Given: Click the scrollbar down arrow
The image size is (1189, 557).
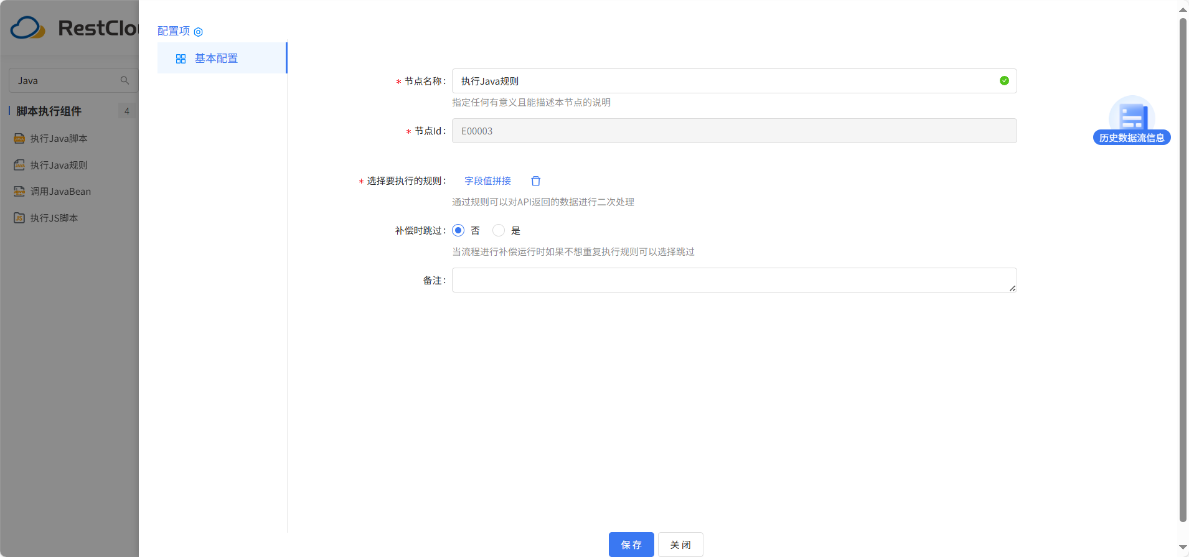Looking at the screenshot, I should point(1183,548).
